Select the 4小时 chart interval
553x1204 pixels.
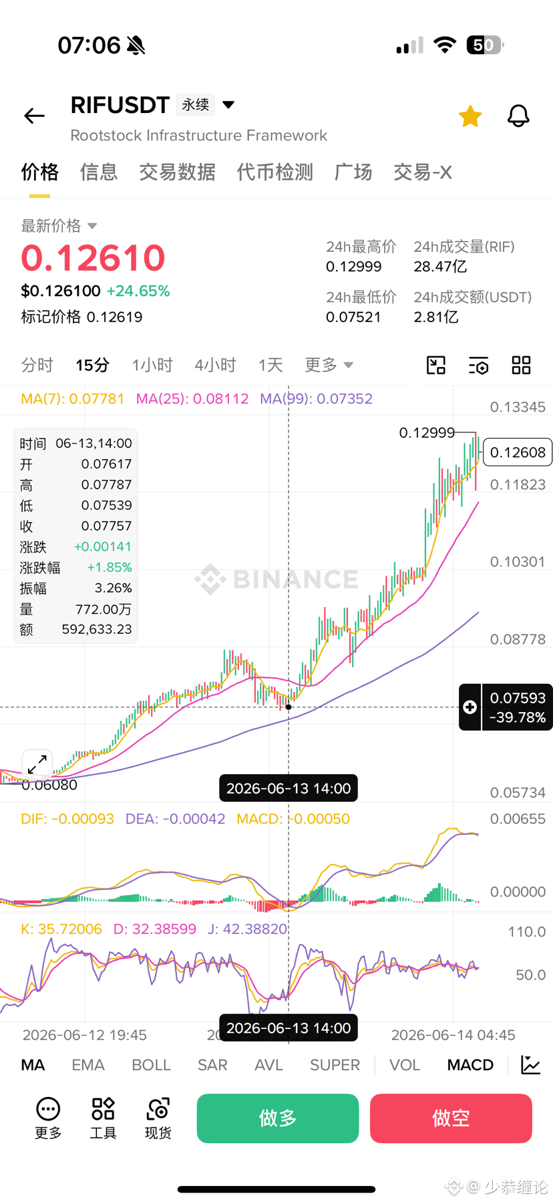[x=215, y=365]
